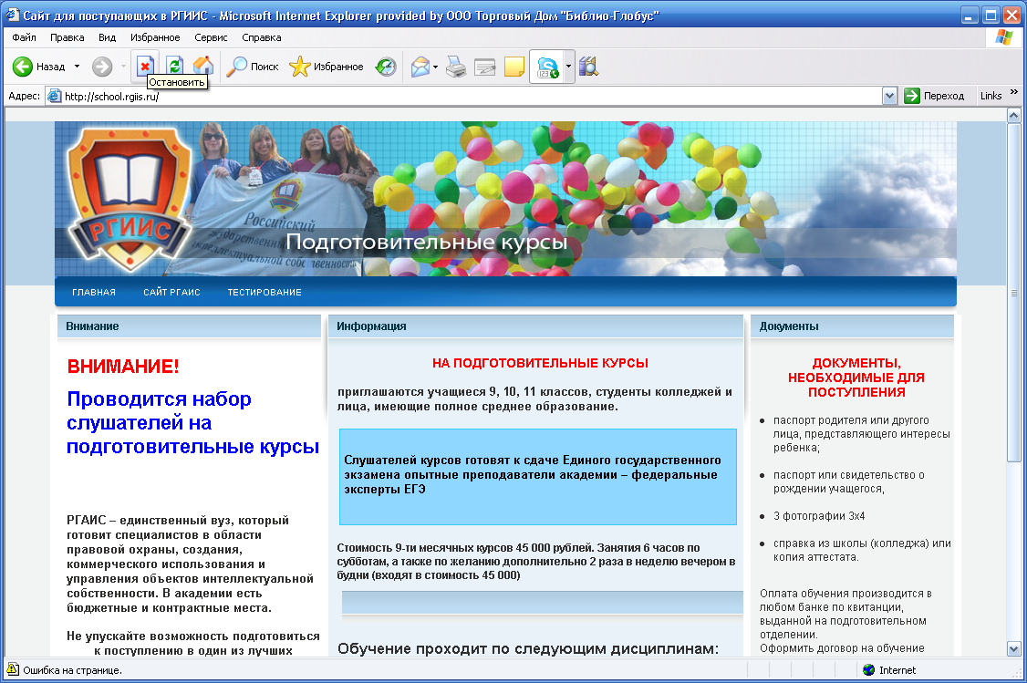Click the error warning icon in status bar
The width and height of the screenshot is (1027, 683).
pos(13,669)
